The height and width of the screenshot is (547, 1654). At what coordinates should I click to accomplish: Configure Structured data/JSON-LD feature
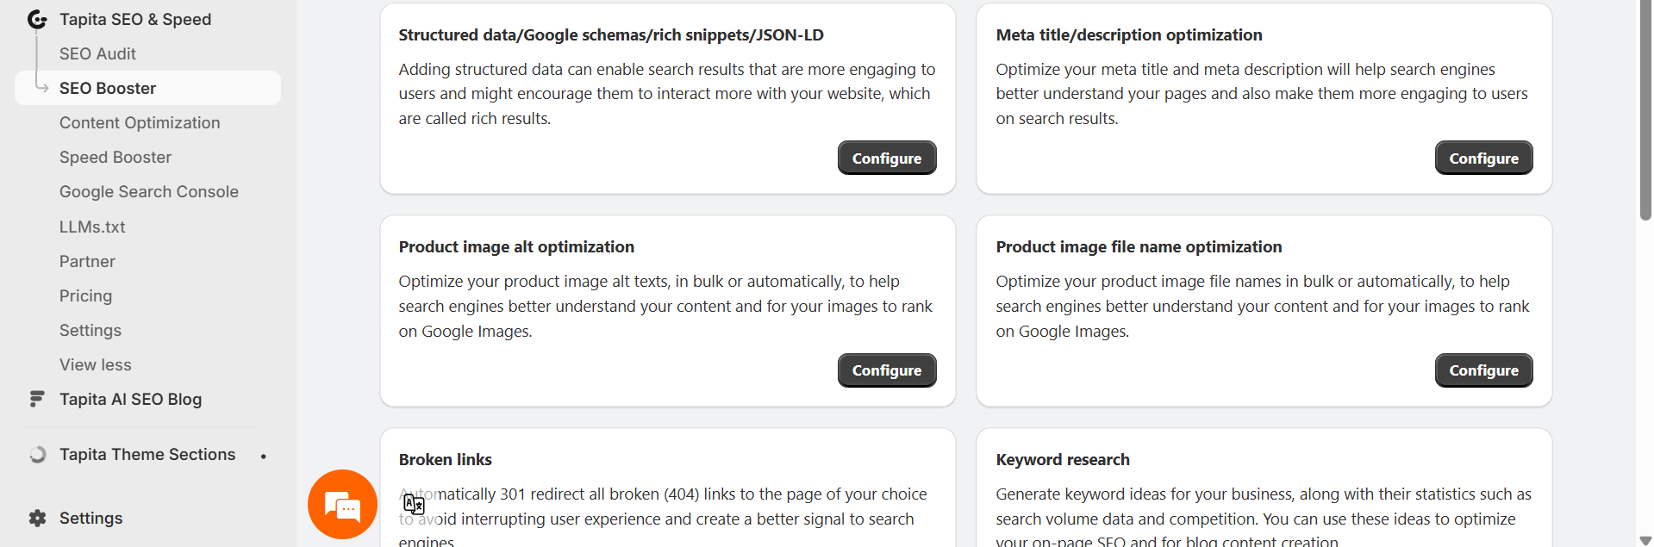[886, 158]
